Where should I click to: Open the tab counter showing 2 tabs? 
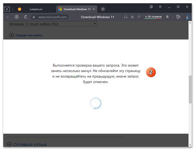[7, 9]
